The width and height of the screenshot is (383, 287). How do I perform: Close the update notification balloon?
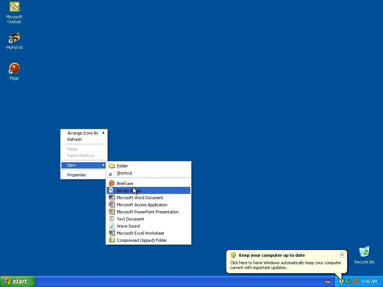click(342, 254)
